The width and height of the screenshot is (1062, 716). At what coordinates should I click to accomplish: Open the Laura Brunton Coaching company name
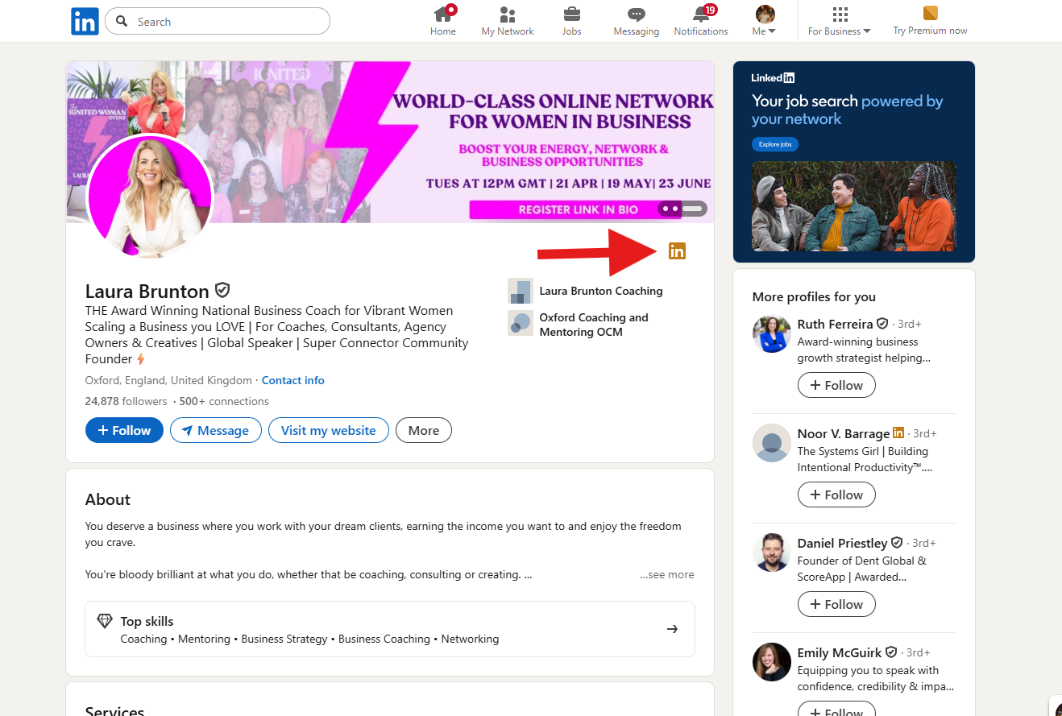601,291
